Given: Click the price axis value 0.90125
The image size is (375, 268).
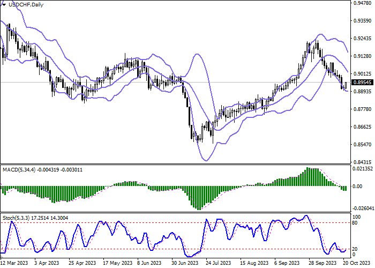Looking at the screenshot, I should (362, 74).
